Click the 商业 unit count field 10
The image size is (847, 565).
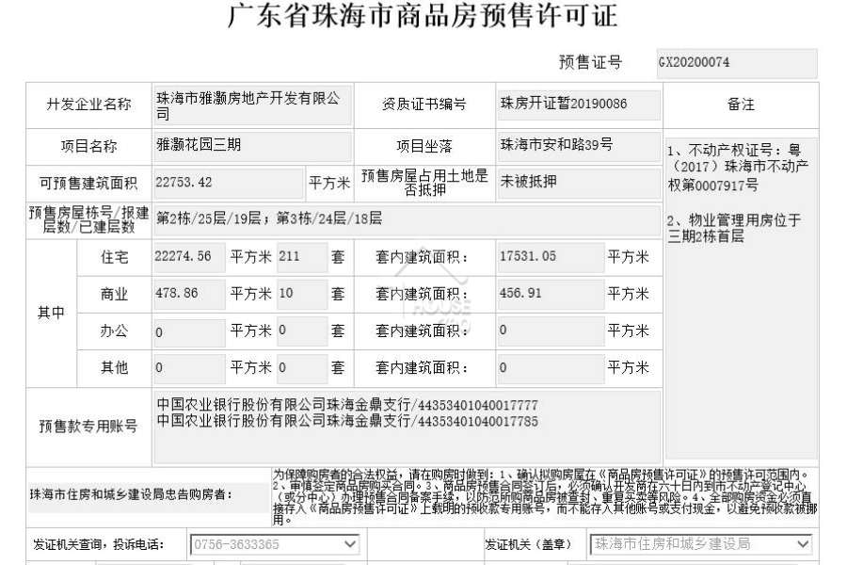(302, 294)
